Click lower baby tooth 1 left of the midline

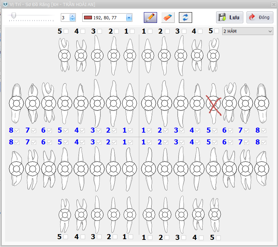pyautogui.click(x=130, y=214)
